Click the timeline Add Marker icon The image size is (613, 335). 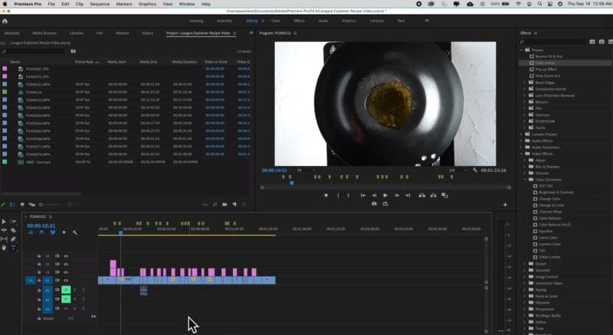coord(64,233)
